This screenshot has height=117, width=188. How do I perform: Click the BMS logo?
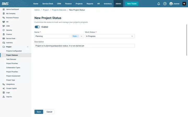pos(5,4)
